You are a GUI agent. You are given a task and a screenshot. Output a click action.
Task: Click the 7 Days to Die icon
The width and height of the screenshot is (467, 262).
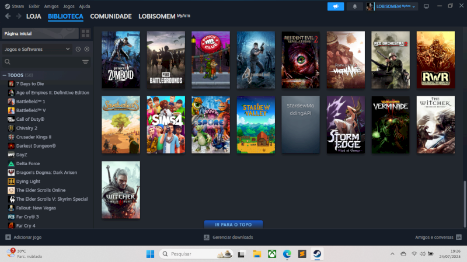[11, 83]
